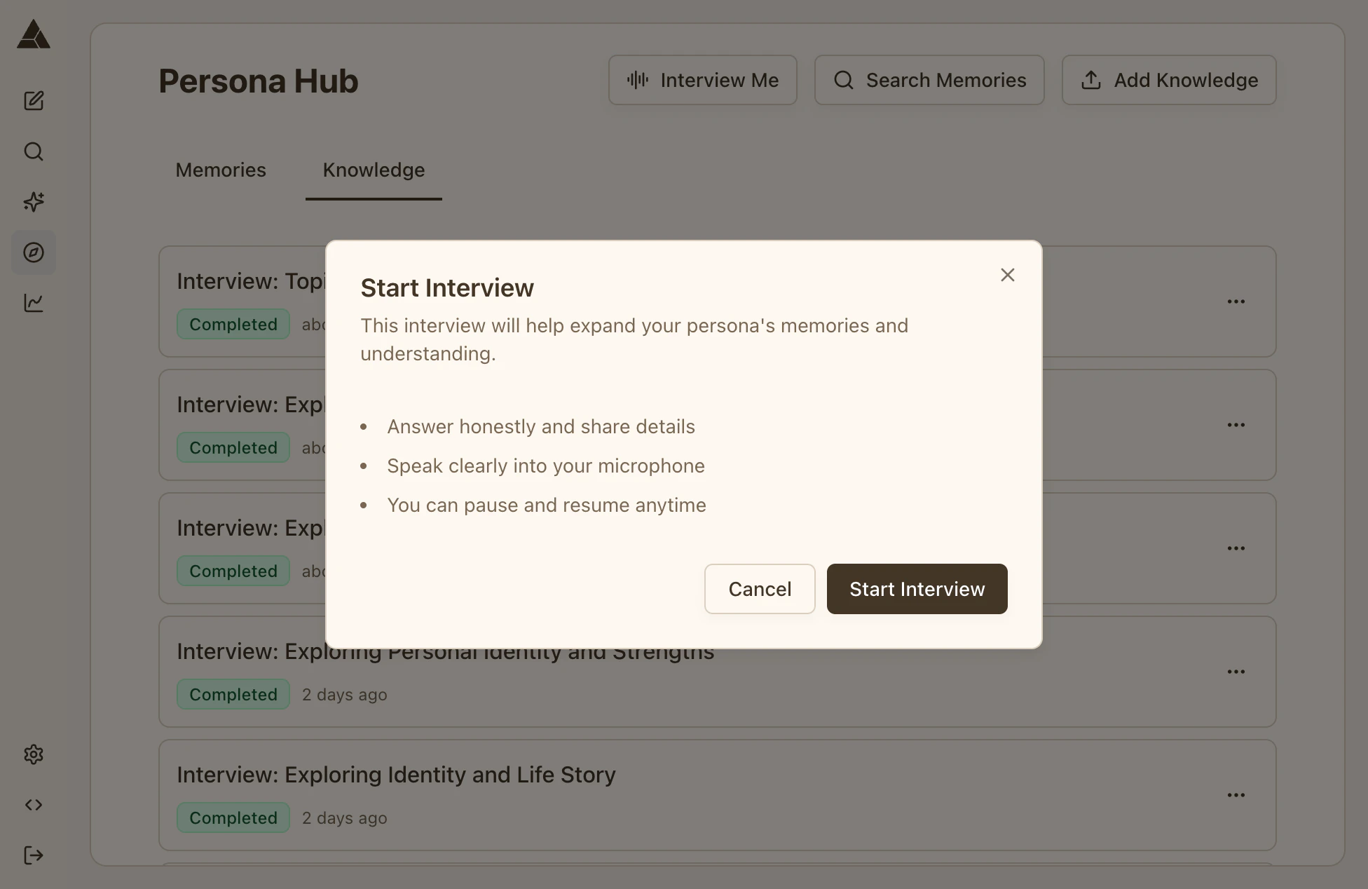Screen dimensions: 1368x889
Task: Log out using the sign-out icon
Action: click(x=33, y=855)
